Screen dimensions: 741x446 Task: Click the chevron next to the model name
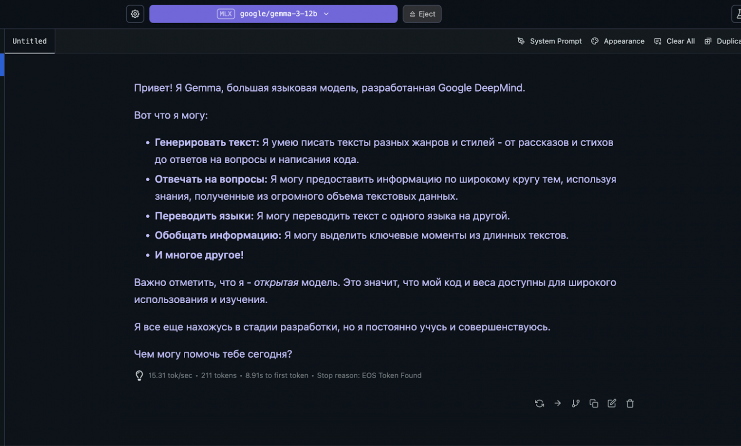coord(326,14)
